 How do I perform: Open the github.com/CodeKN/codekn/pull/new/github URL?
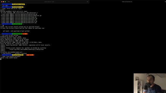click(26, 49)
